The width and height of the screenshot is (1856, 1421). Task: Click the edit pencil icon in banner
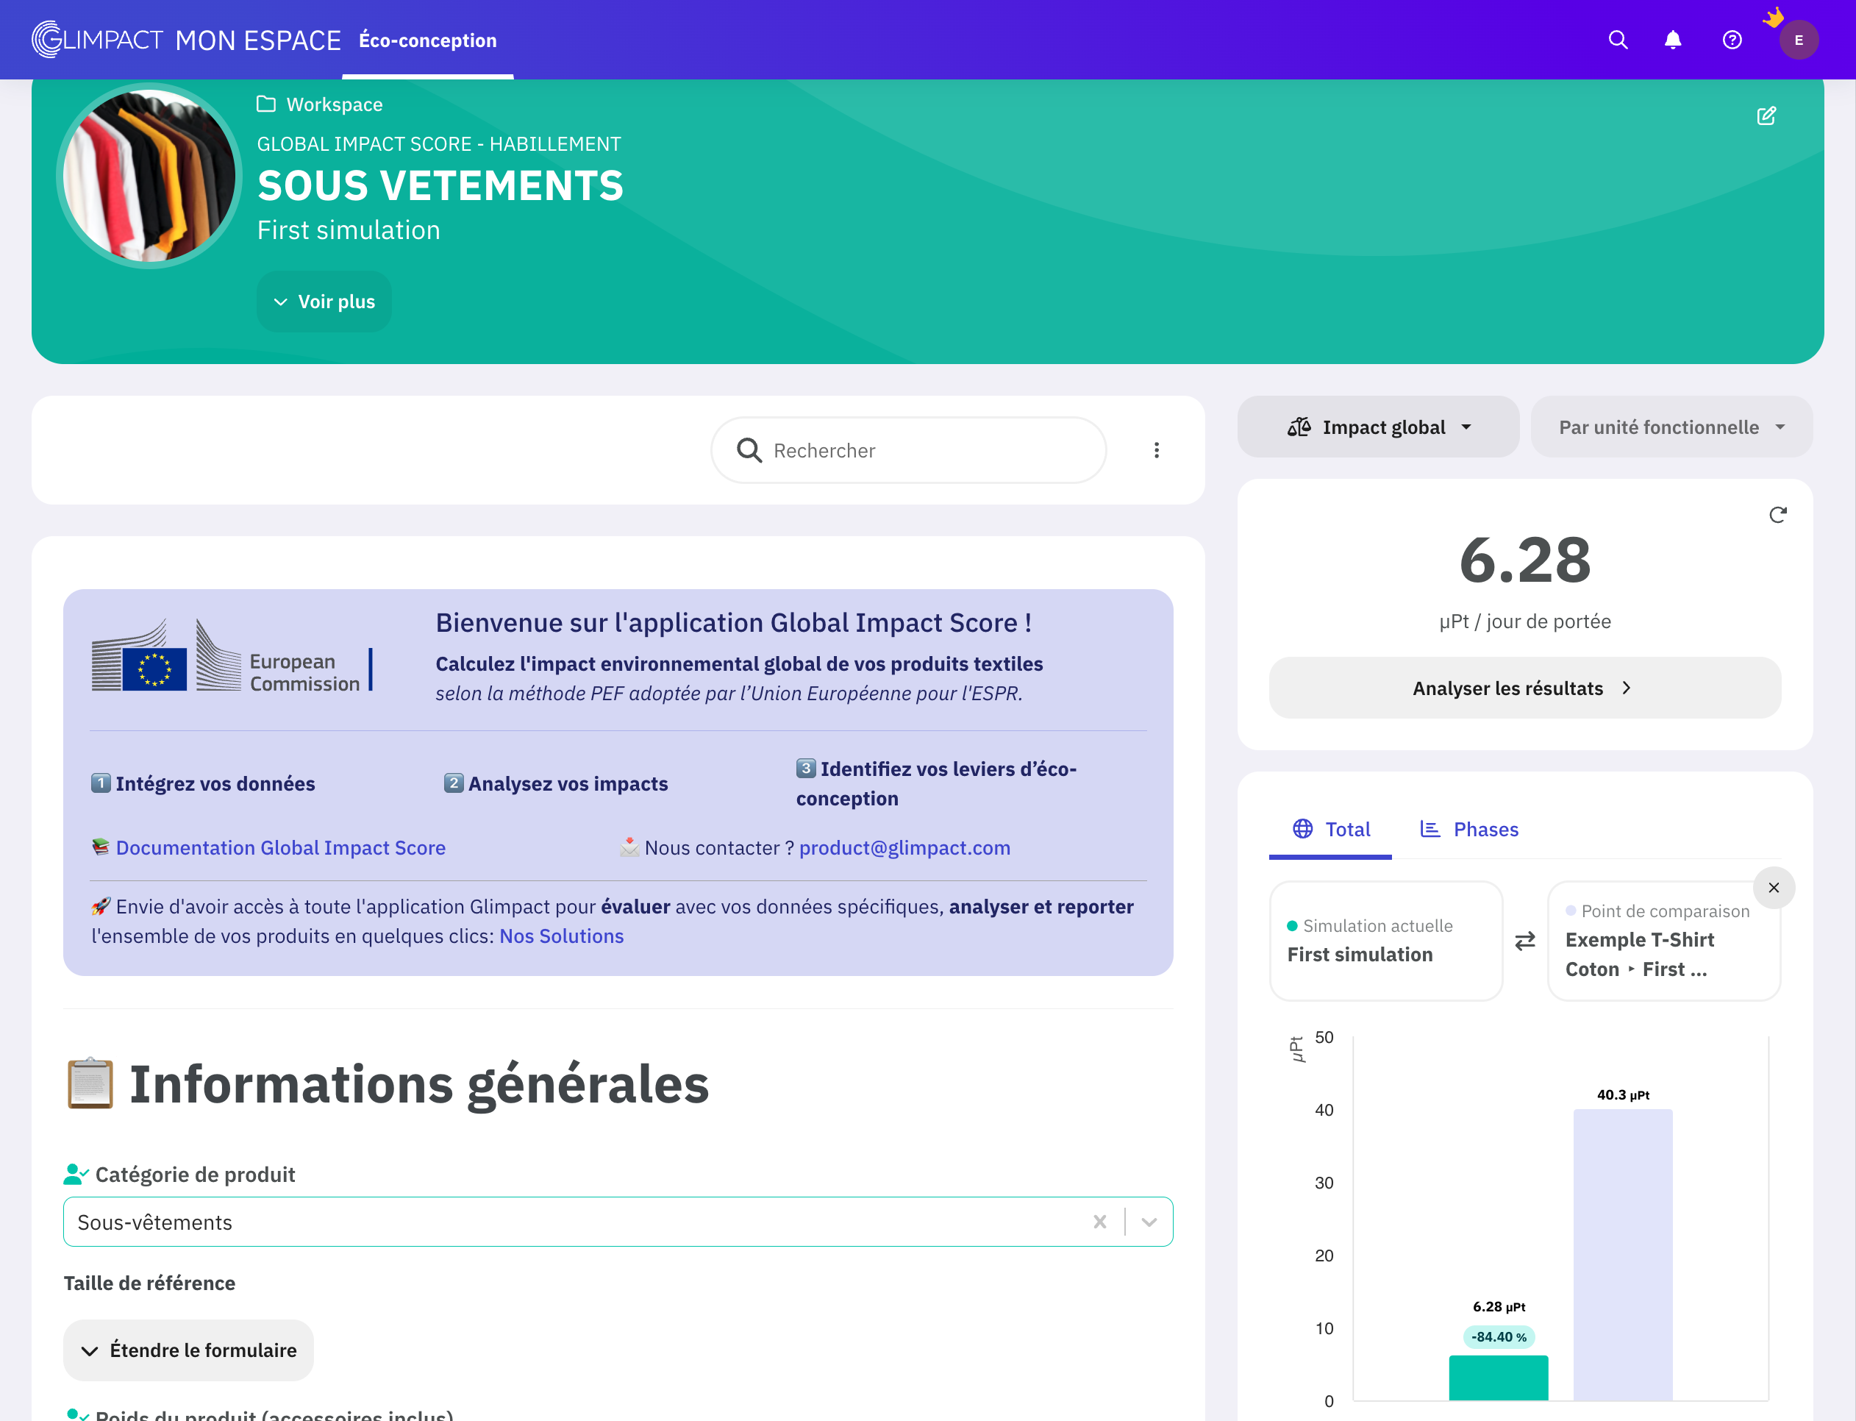(x=1766, y=116)
